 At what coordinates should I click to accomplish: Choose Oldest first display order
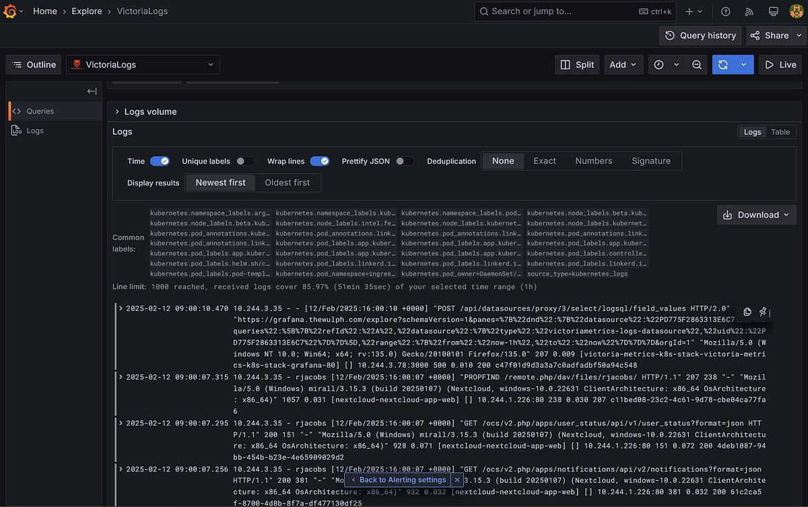point(288,182)
